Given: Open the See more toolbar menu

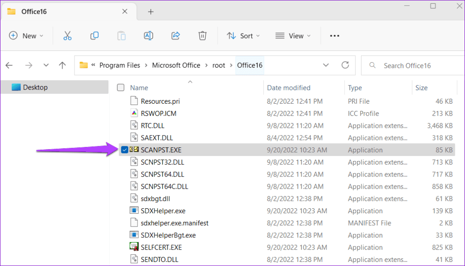Looking at the screenshot, I should pyautogui.click(x=334, y=35).
